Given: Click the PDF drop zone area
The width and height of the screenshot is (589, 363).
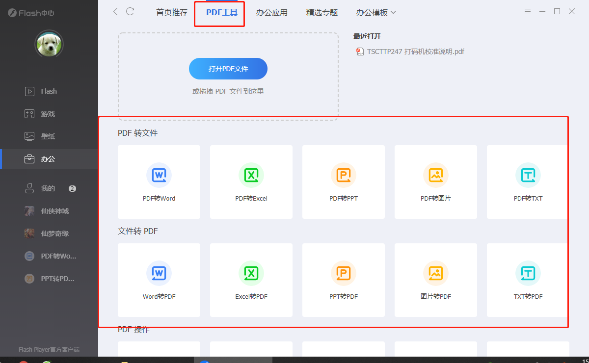Looking at the screenshot, I should point(228,77).
